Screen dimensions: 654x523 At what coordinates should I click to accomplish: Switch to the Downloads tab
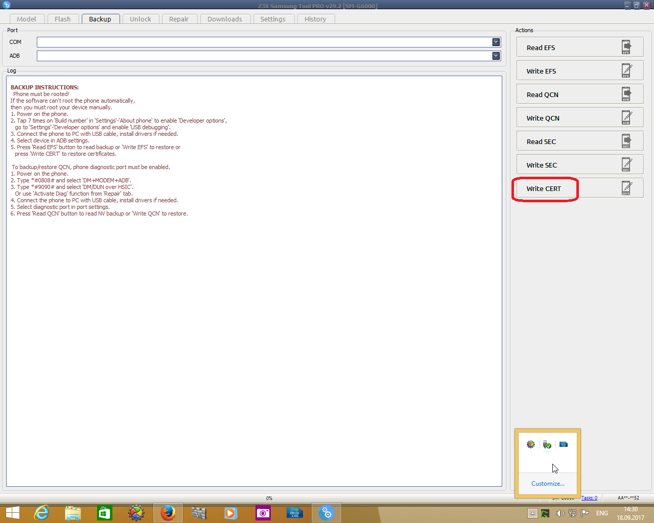point(225,19)
